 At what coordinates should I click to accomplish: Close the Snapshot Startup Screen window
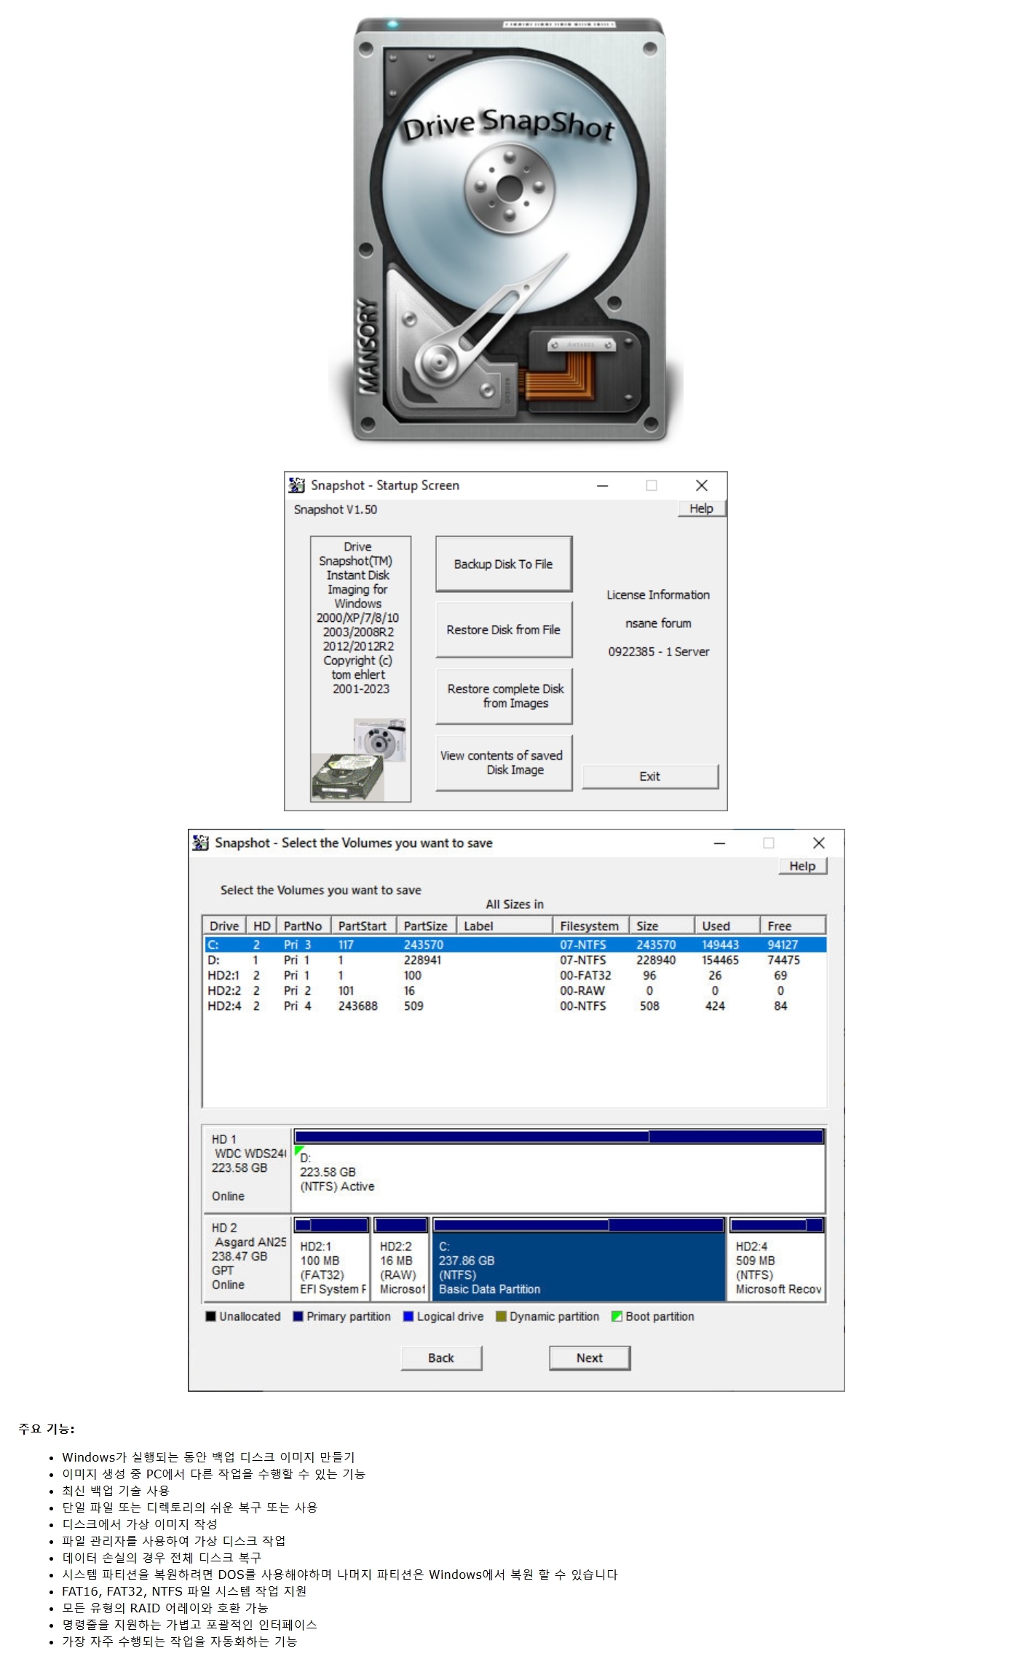702,486
